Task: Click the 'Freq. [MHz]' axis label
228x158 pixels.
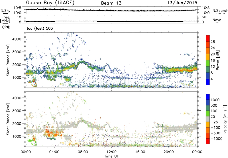Action: [x=5, y=19]
